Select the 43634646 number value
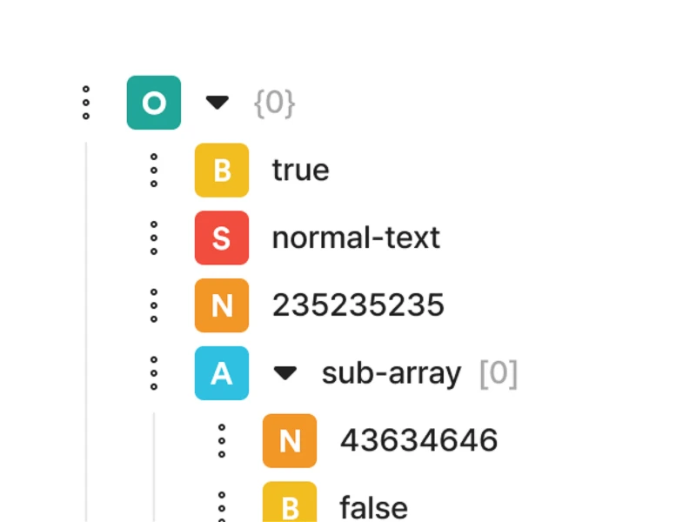The image size is (696, 522). click(418, 441)
